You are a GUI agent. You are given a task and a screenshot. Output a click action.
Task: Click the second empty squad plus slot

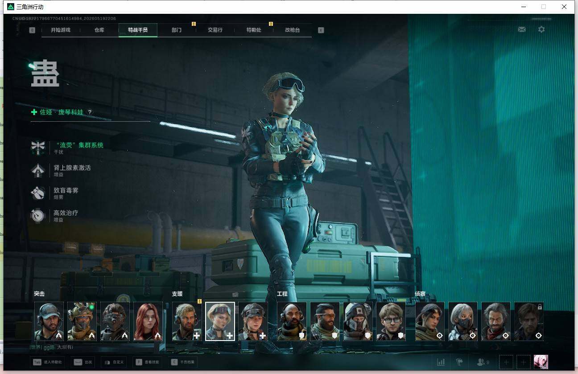pos(523,362)
